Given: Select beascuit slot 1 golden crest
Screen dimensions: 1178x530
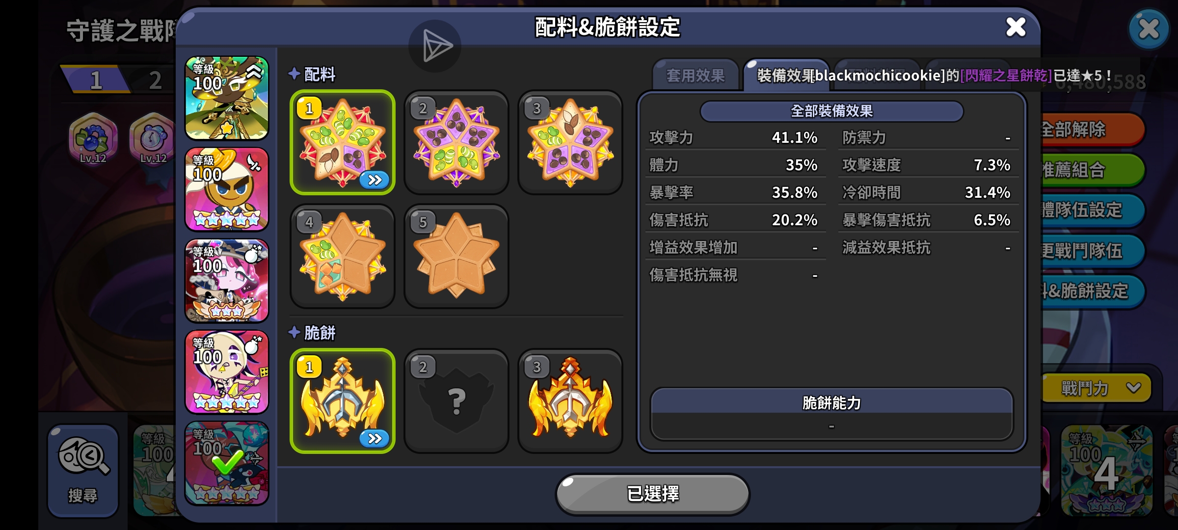Looking at the screenshot, I should (343, 401).
